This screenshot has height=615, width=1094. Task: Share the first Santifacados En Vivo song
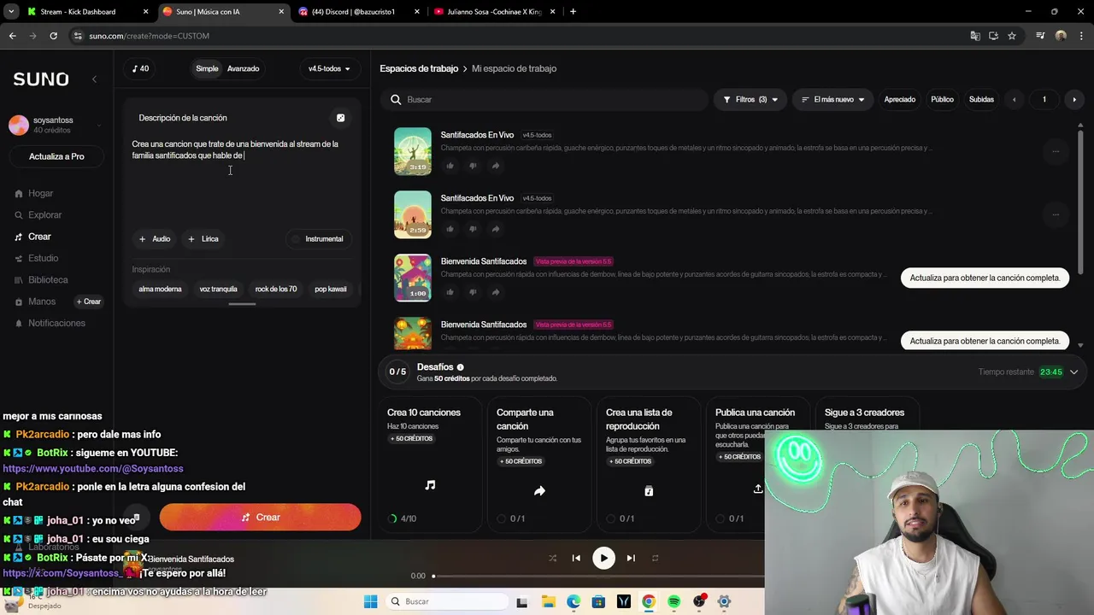point(496,166)
